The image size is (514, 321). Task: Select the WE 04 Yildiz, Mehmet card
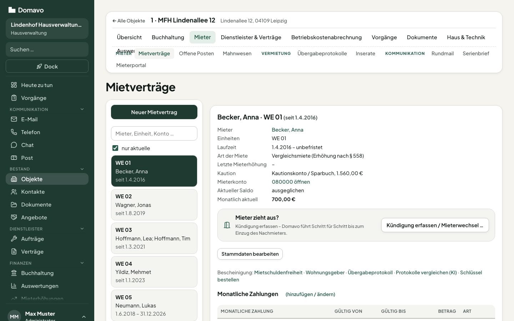click(154, 272)
